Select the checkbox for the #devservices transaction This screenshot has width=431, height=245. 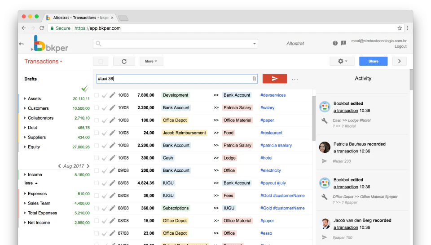click(97, 95)
